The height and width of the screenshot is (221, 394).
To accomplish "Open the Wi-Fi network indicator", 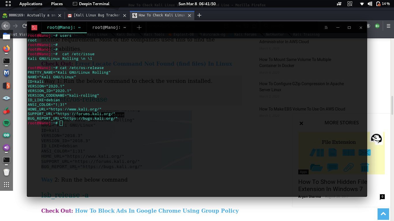I will (x=362, y=4).
